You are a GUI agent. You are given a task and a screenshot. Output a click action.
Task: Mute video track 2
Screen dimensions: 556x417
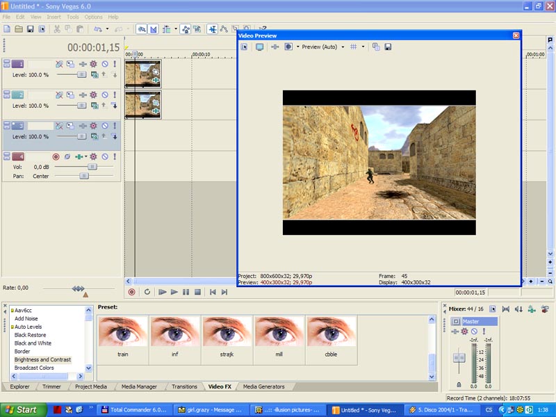pos(105,95)
